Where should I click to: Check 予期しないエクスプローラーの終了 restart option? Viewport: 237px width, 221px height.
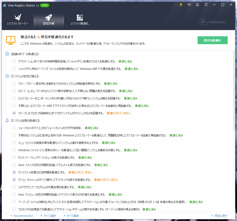point(14,106)
